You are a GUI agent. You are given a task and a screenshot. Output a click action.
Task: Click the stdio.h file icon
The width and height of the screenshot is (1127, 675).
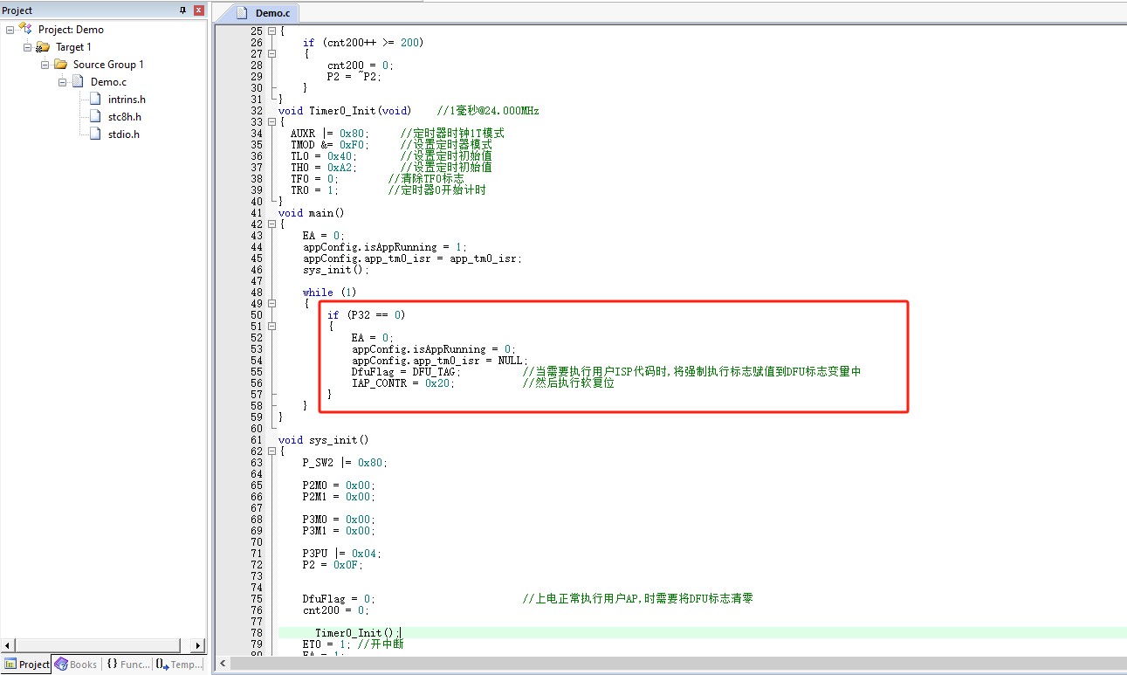(x=96, y=134)
